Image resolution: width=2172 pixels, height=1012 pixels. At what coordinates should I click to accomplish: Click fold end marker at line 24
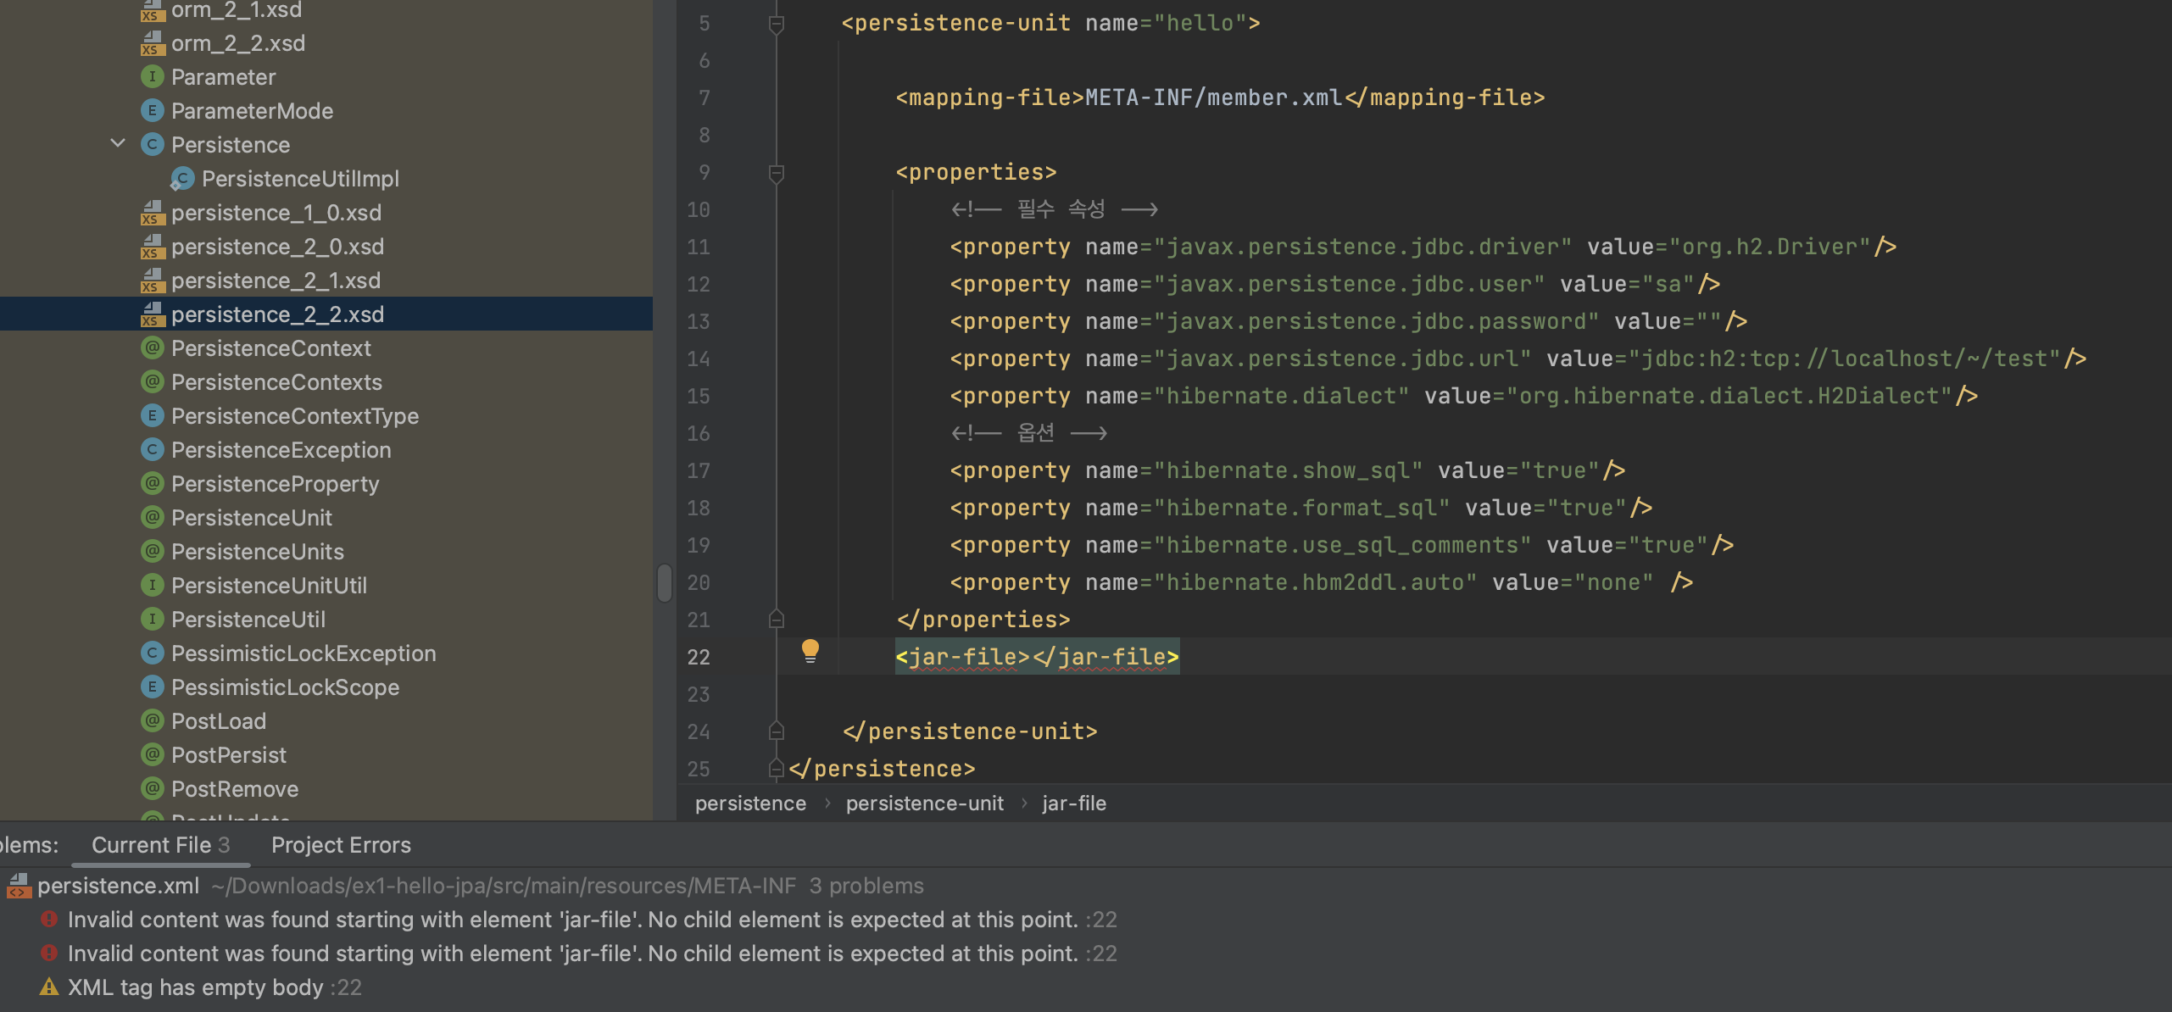(x=776, y=731)
